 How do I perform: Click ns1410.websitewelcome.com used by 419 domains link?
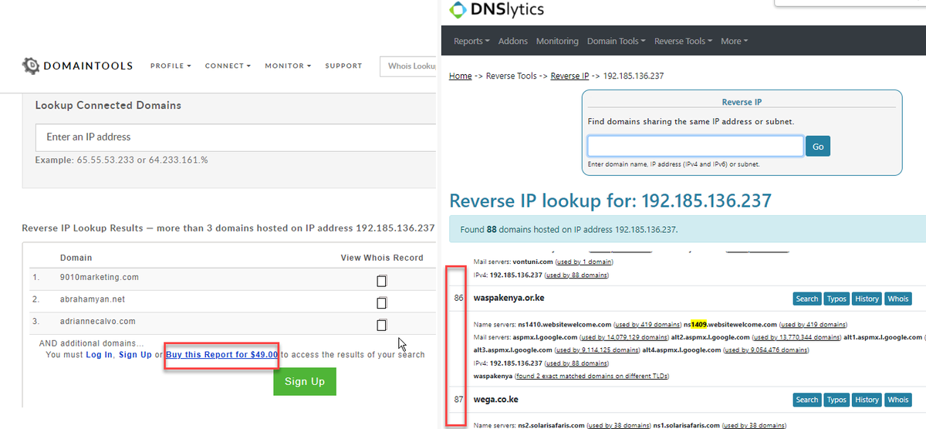pyautogui.click(x=647, y=324)
